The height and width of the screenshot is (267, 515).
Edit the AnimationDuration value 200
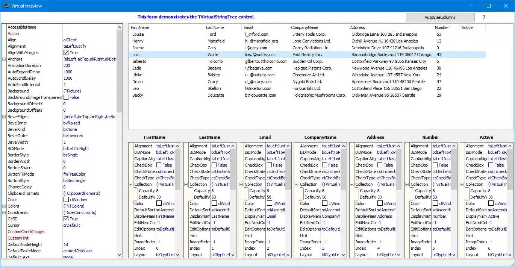(68, 65)
